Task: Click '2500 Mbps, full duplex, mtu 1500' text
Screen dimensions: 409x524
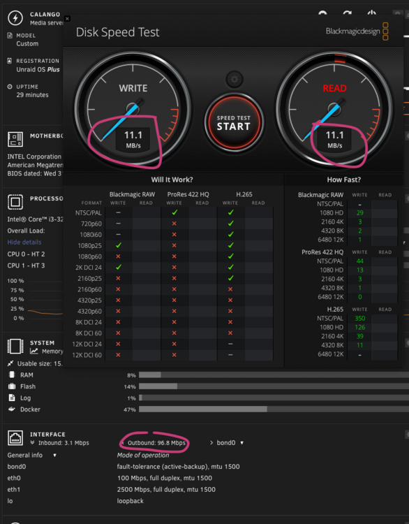Action: (166, 489)
